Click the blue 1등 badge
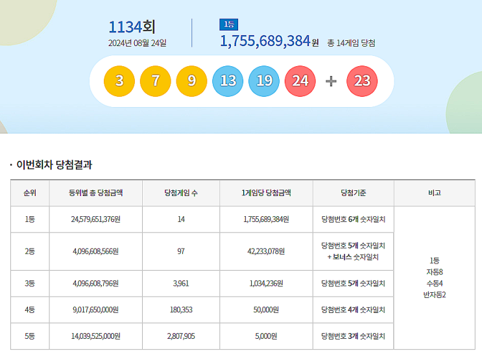482x359 pixels. (228, 25)
